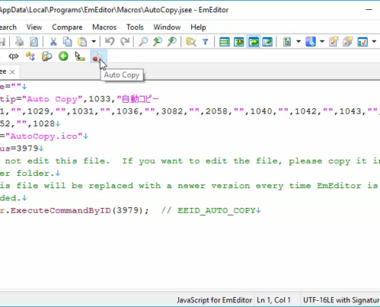Toggle the wrap by page button
The width and height of the screenshot is (380, 307).
267,41
